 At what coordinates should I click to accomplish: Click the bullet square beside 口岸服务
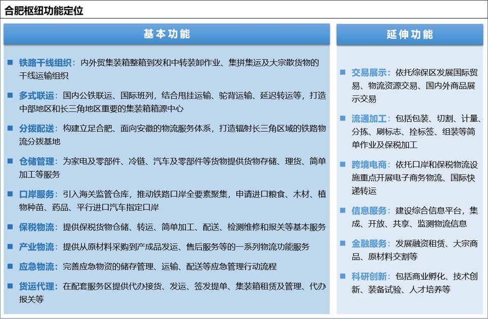click(x=10, y=194)
